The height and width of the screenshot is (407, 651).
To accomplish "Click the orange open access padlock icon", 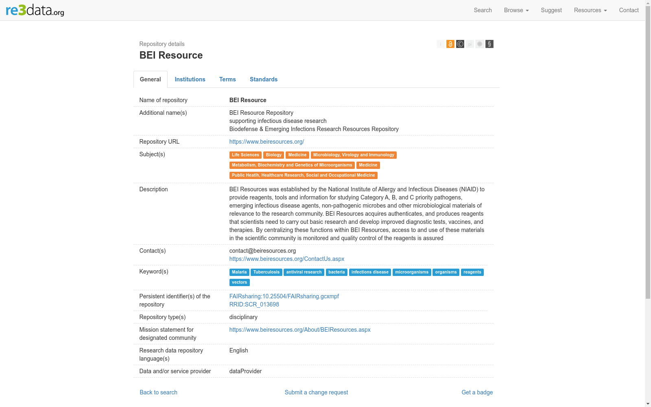I will tap(450, 44).
